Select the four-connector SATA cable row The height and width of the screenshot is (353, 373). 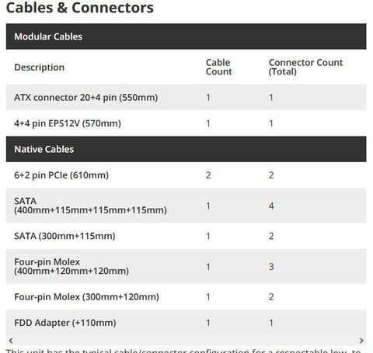coord(186,206)
